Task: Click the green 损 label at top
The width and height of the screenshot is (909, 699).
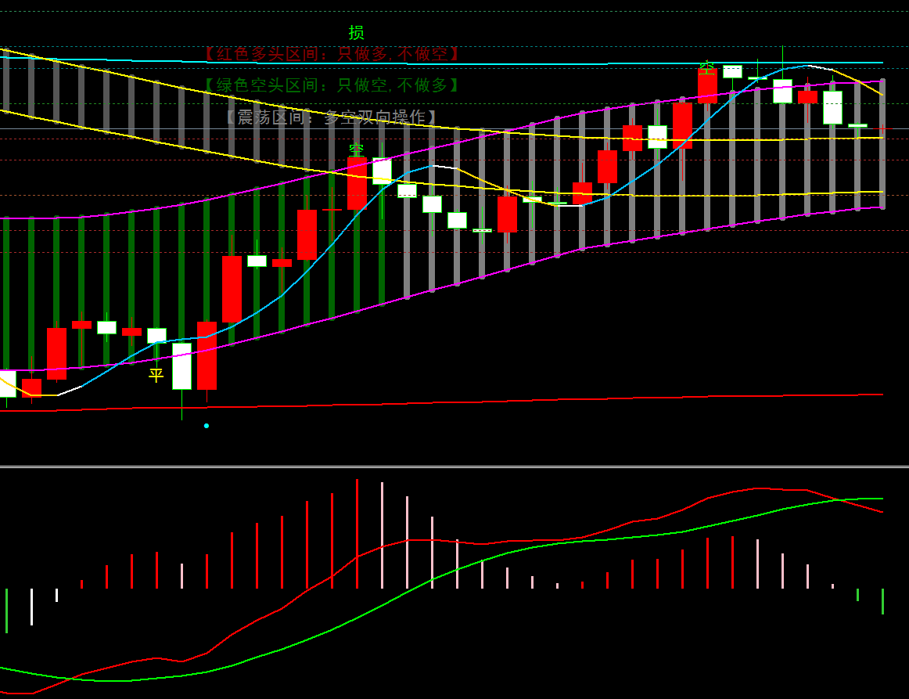Action: click(x=356, y=33)
